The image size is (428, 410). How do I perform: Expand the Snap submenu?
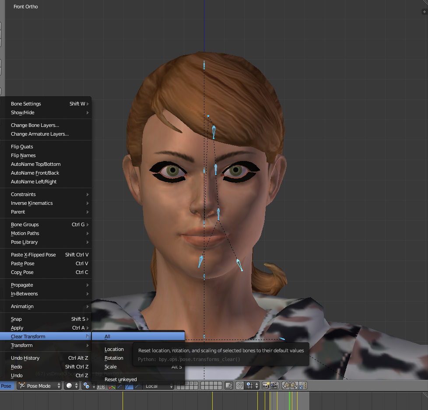pyautogui.click(x=46, y=319)
